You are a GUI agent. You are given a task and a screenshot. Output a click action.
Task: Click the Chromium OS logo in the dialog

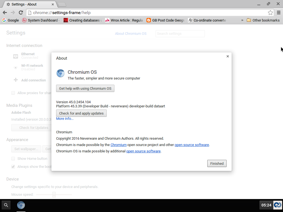[61, 73]
